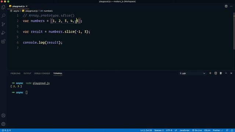
Task: Open the Explorer view in activity bar
Action: tap(3, 7)
